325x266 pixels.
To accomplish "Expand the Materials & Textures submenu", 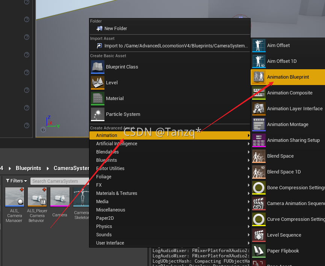I will [x=170, y=193].
